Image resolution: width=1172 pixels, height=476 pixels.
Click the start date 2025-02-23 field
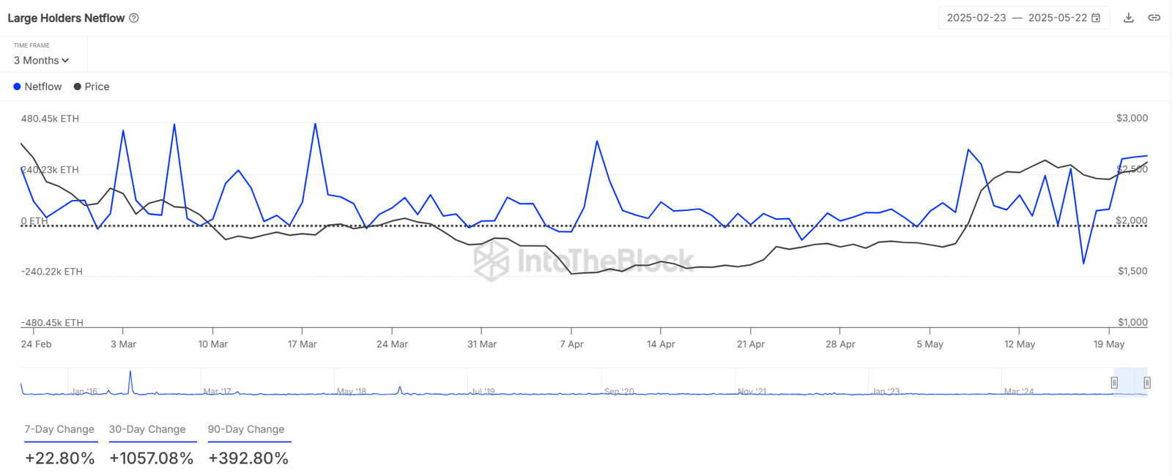[x=976, y=18]
